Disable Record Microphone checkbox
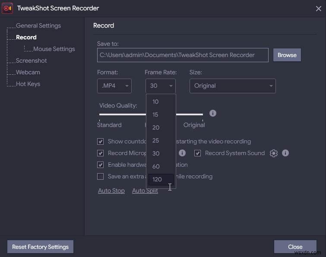 point(101,153)
